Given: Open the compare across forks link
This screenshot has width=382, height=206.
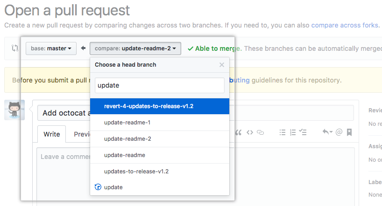Looking at the screenshot, I should (x=345, y=25).
